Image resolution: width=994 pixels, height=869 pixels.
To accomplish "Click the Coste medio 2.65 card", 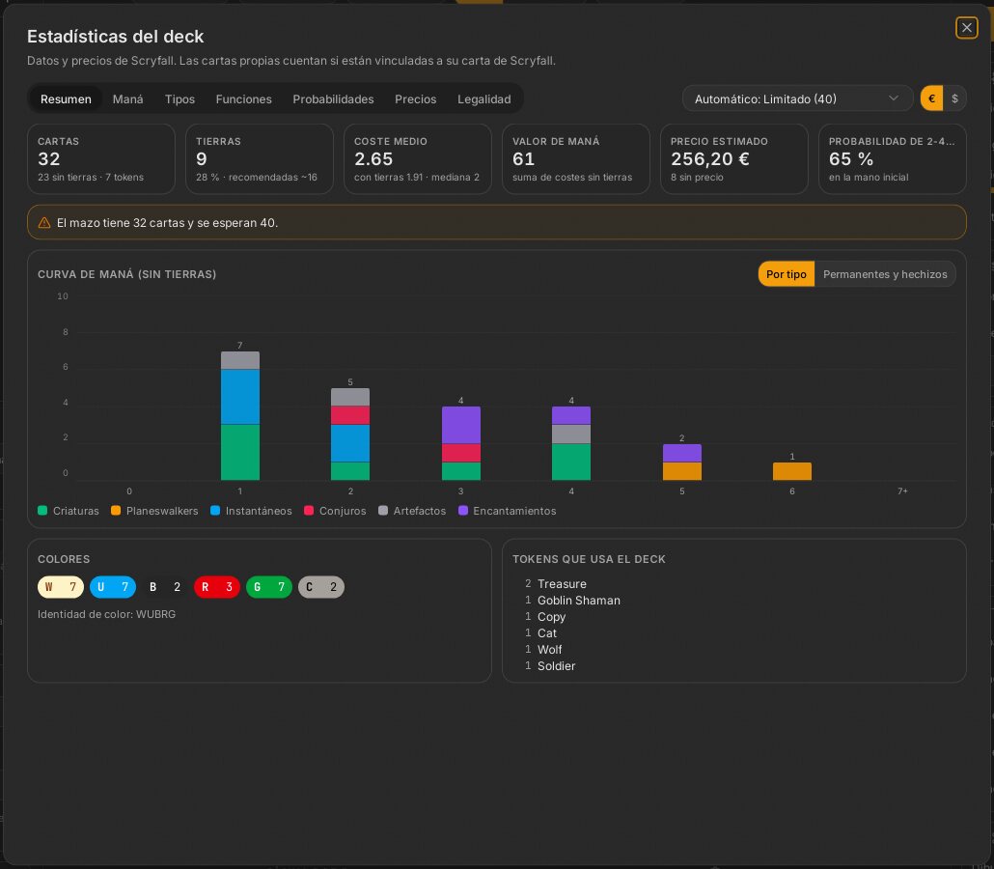I will click(418, 158).
